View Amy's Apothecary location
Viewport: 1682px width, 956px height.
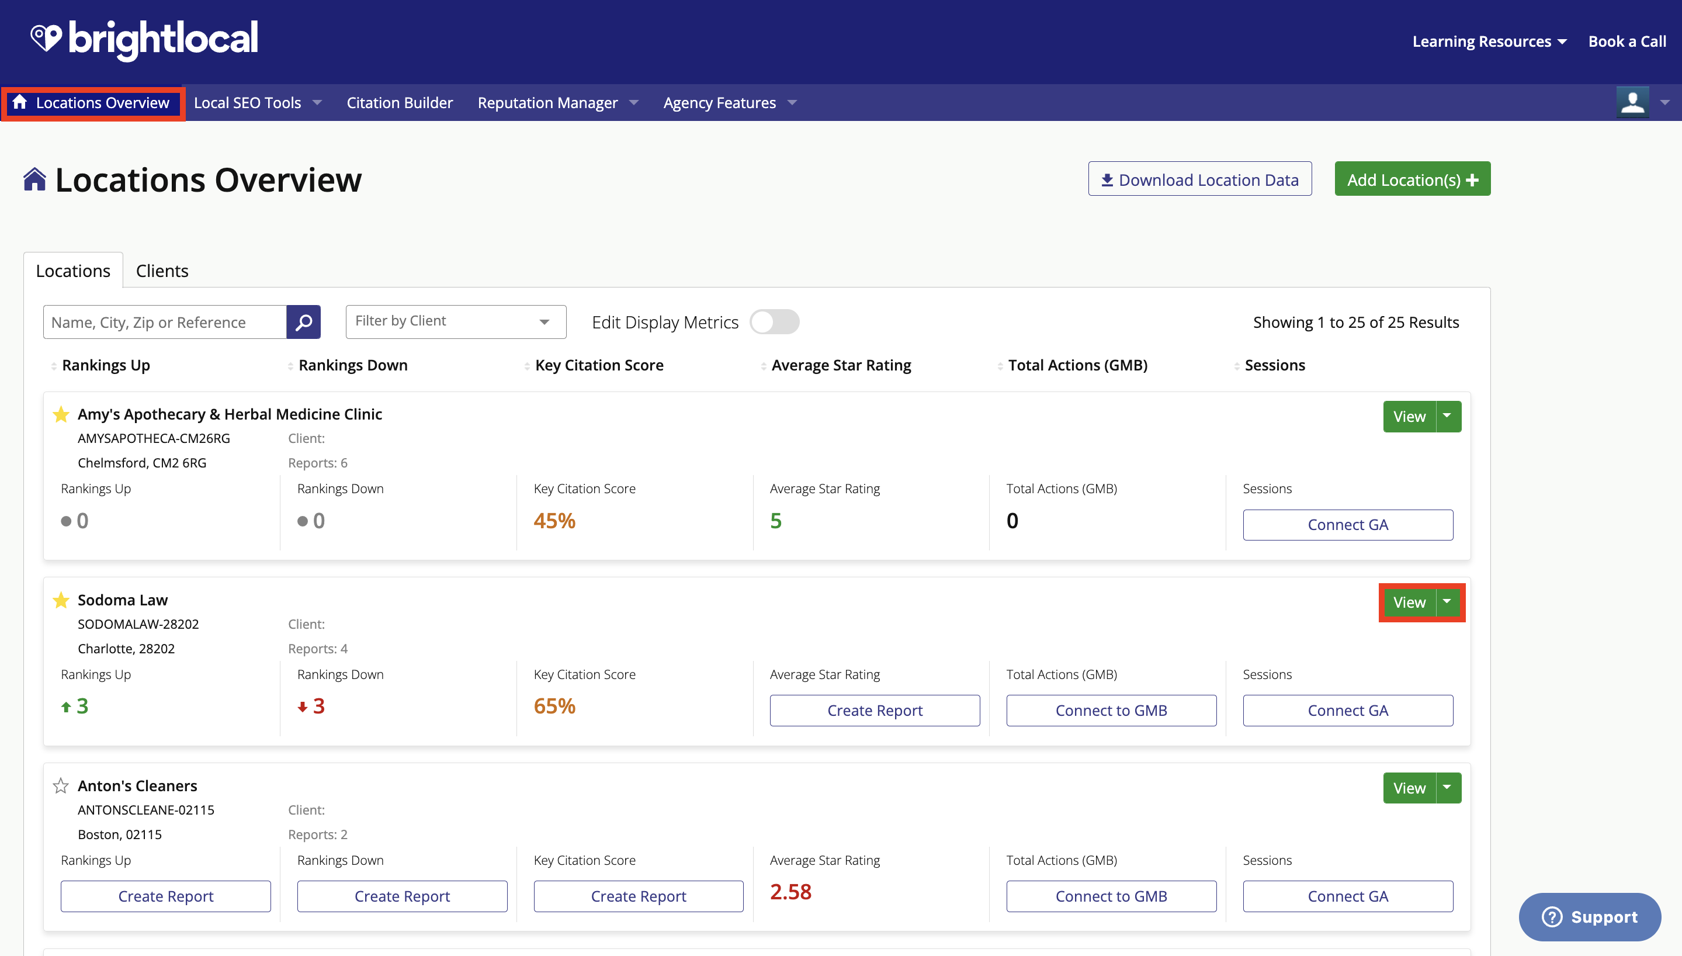coord(1410,416)
